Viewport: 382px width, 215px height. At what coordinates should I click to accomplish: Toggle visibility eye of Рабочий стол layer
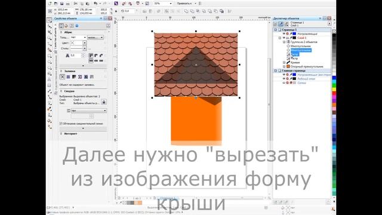click(x=284, y=79)
